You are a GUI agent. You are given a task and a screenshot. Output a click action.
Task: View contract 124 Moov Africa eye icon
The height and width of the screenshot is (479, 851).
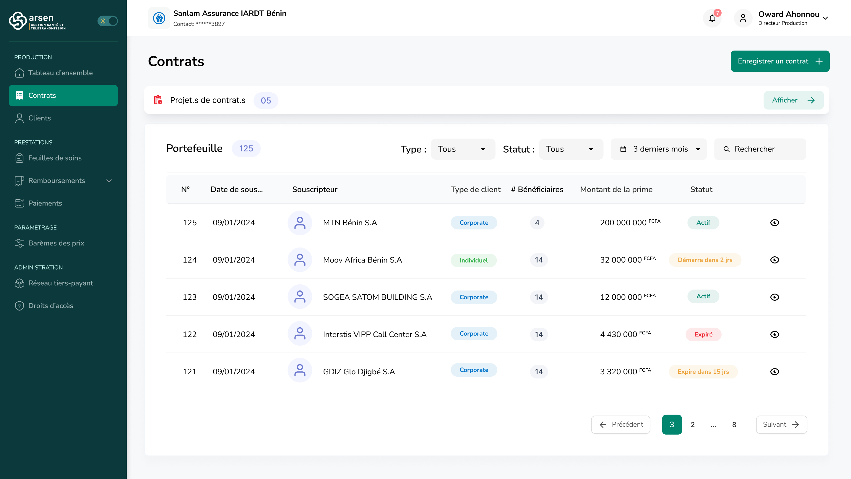[x=774, y=260]
